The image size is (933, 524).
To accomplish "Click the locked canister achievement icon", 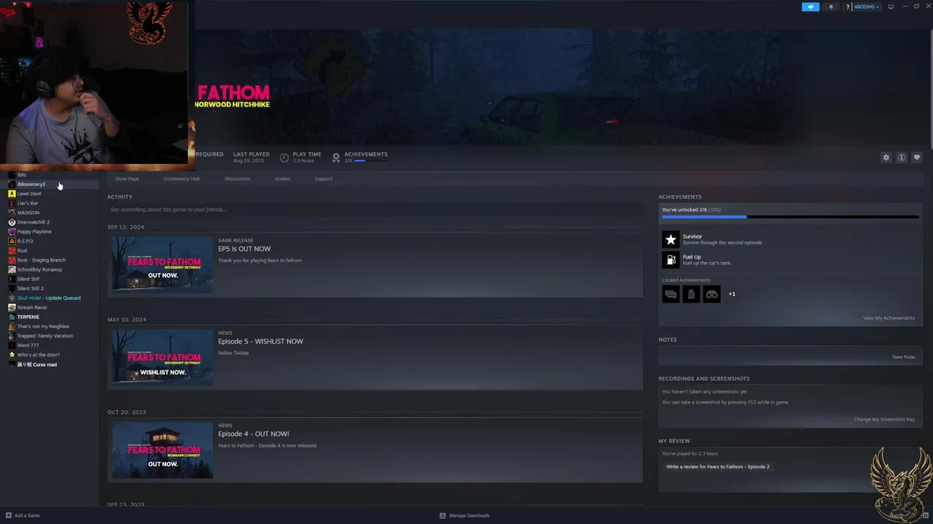I will pos(691,294).
